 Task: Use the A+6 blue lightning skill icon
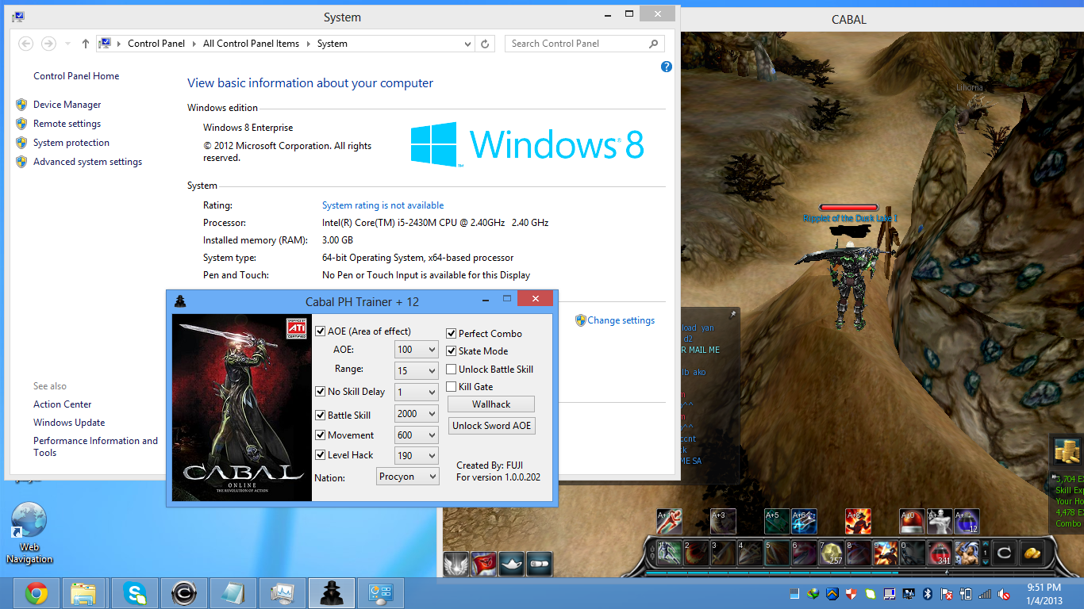pyautogui.click(x=804, y=521)
